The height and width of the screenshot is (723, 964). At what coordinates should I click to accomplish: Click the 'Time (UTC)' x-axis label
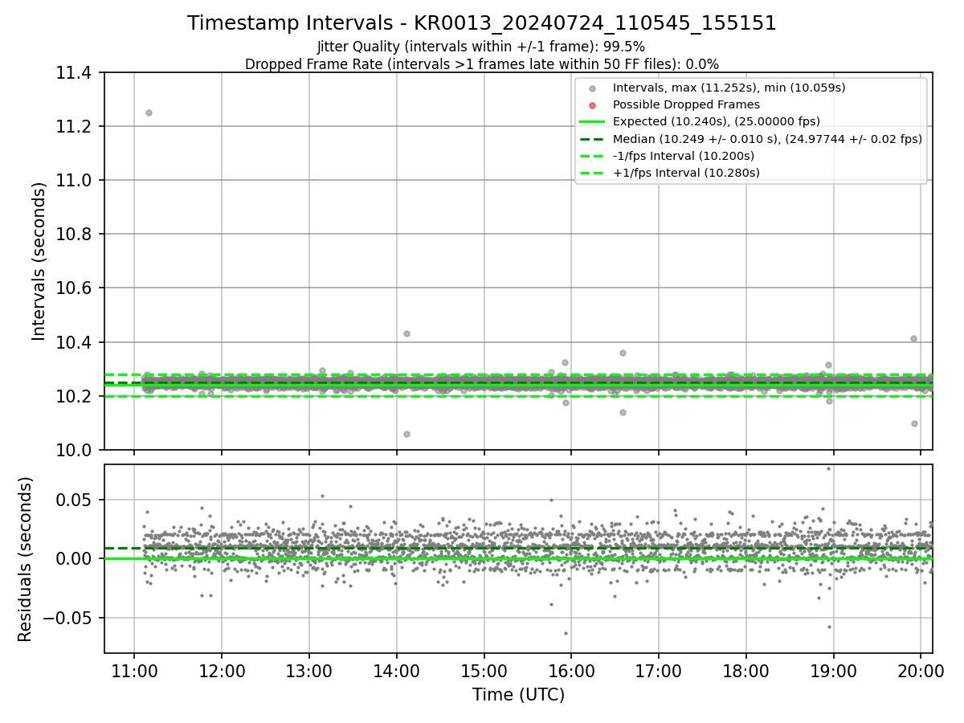518,694
